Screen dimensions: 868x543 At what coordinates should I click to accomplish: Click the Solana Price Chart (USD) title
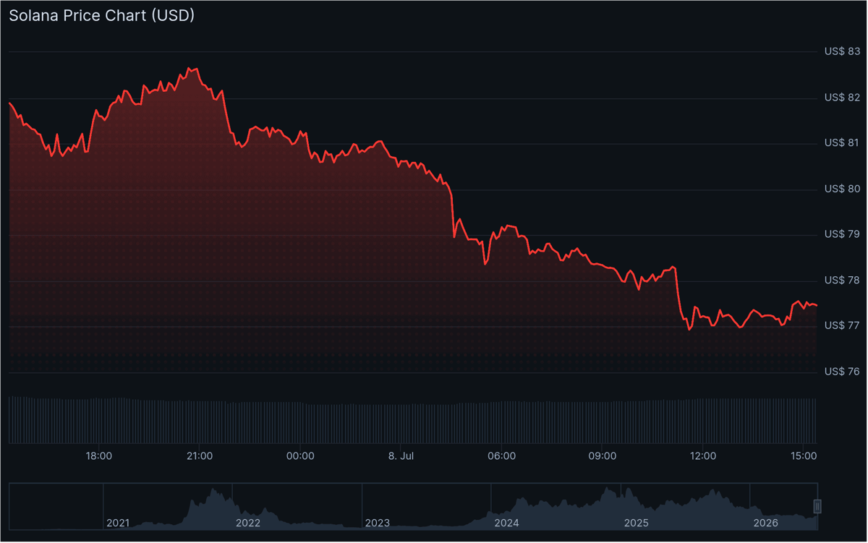[102, 15]
